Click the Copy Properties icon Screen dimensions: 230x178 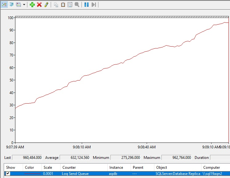[x=56, y=5]
